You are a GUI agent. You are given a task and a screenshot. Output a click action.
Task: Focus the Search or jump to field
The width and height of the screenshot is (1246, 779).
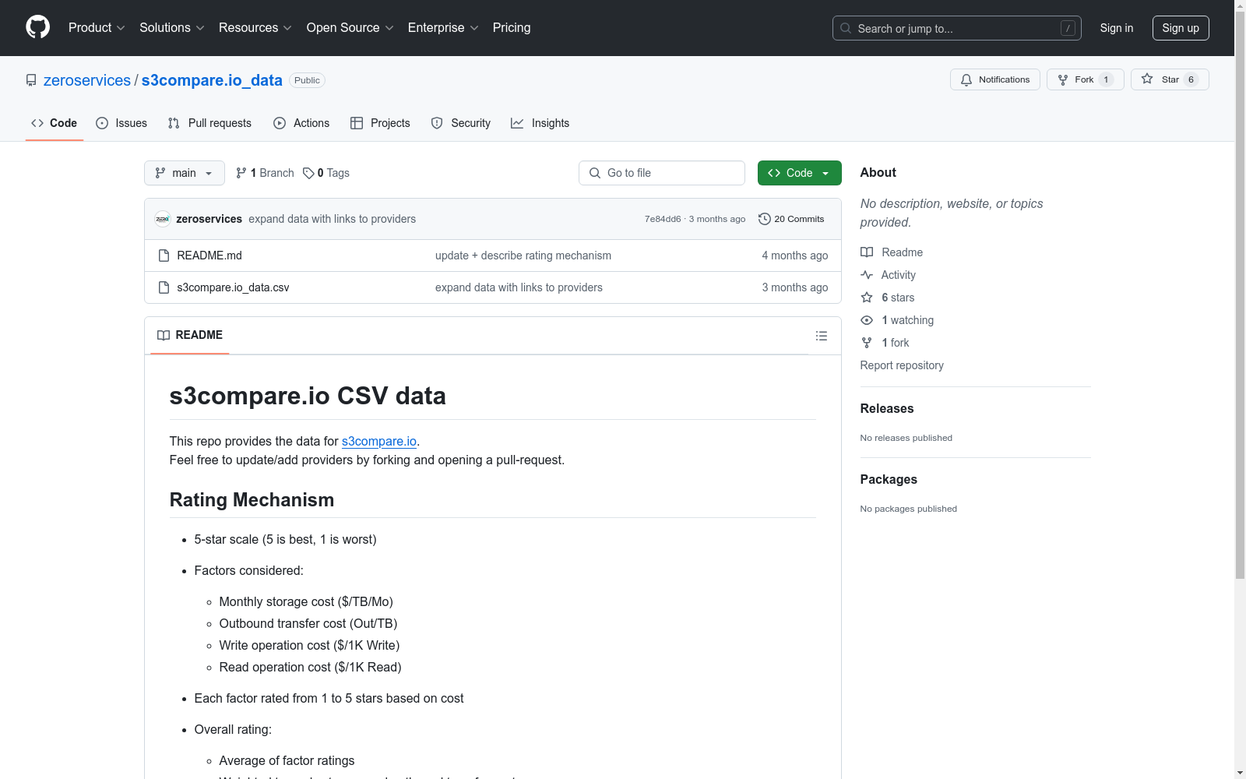(956, 28)
